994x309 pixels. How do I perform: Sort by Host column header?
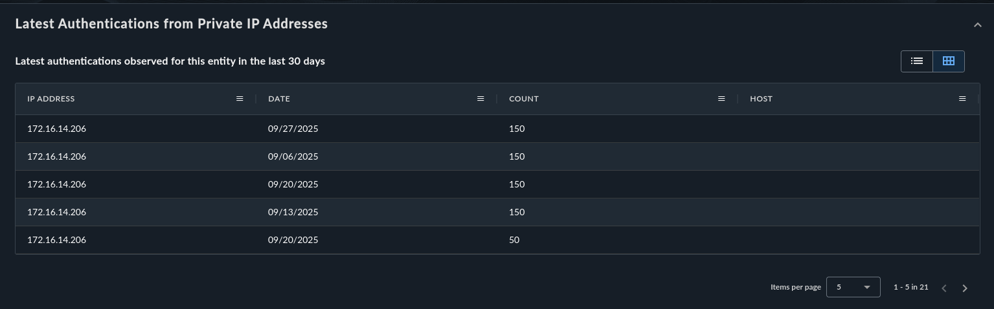coord(761,99)
